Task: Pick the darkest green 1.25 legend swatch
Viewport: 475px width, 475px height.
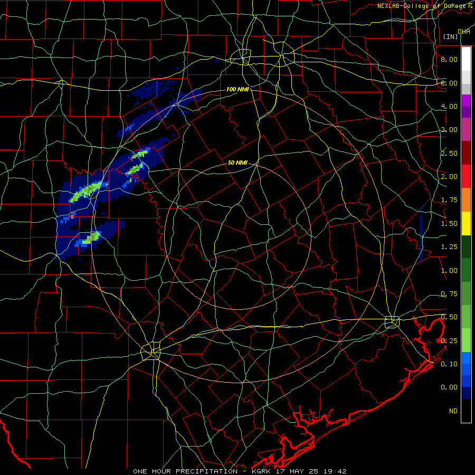Action: pyautogui.click(x=466, y=246)
